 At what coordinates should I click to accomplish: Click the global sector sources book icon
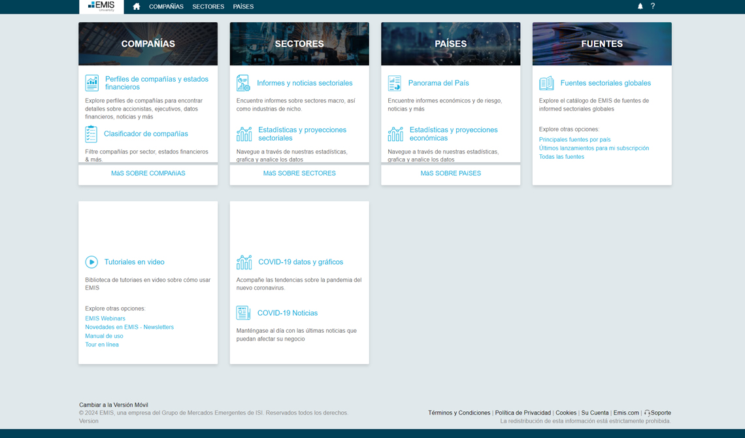pyautogui.click(x=546, y=83)
